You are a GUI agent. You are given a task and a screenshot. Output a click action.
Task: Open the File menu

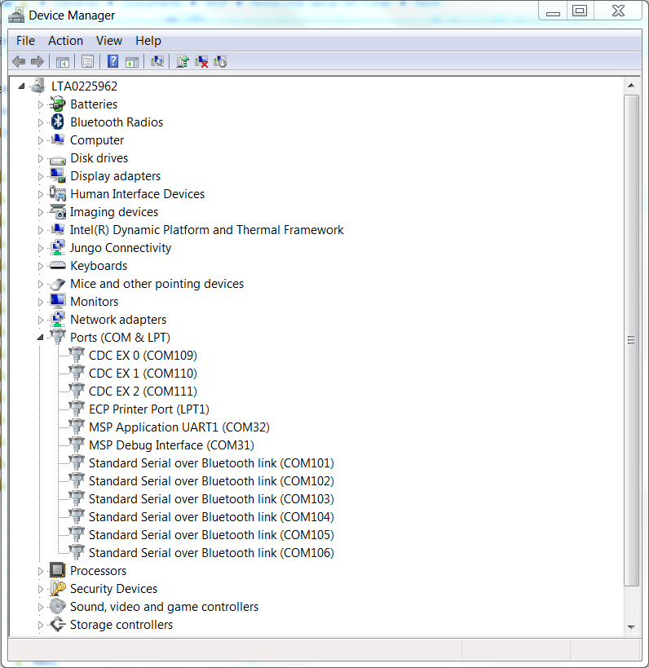click(25, 41)
